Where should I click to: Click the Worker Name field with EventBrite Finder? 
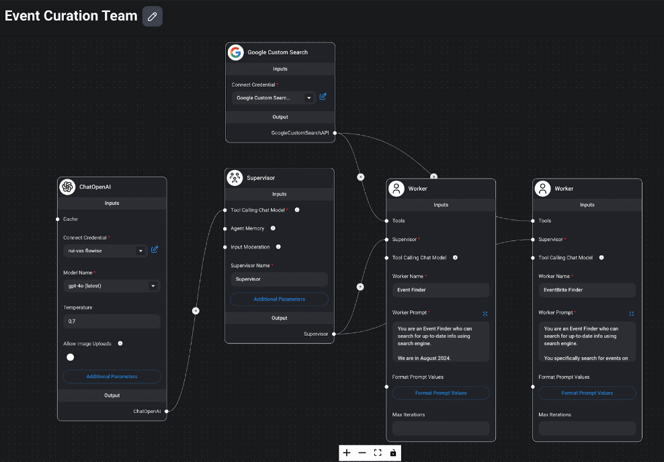coord(587,290)
